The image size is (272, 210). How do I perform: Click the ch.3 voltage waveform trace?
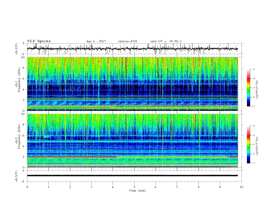point(132,176)
